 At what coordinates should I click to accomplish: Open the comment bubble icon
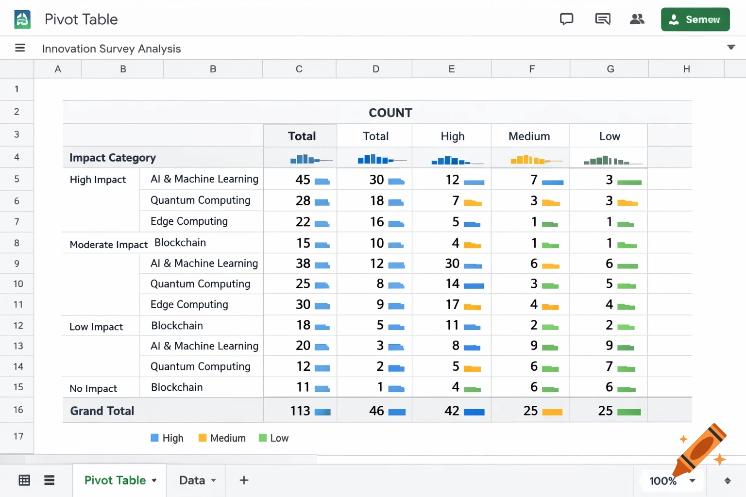(566, 19)
